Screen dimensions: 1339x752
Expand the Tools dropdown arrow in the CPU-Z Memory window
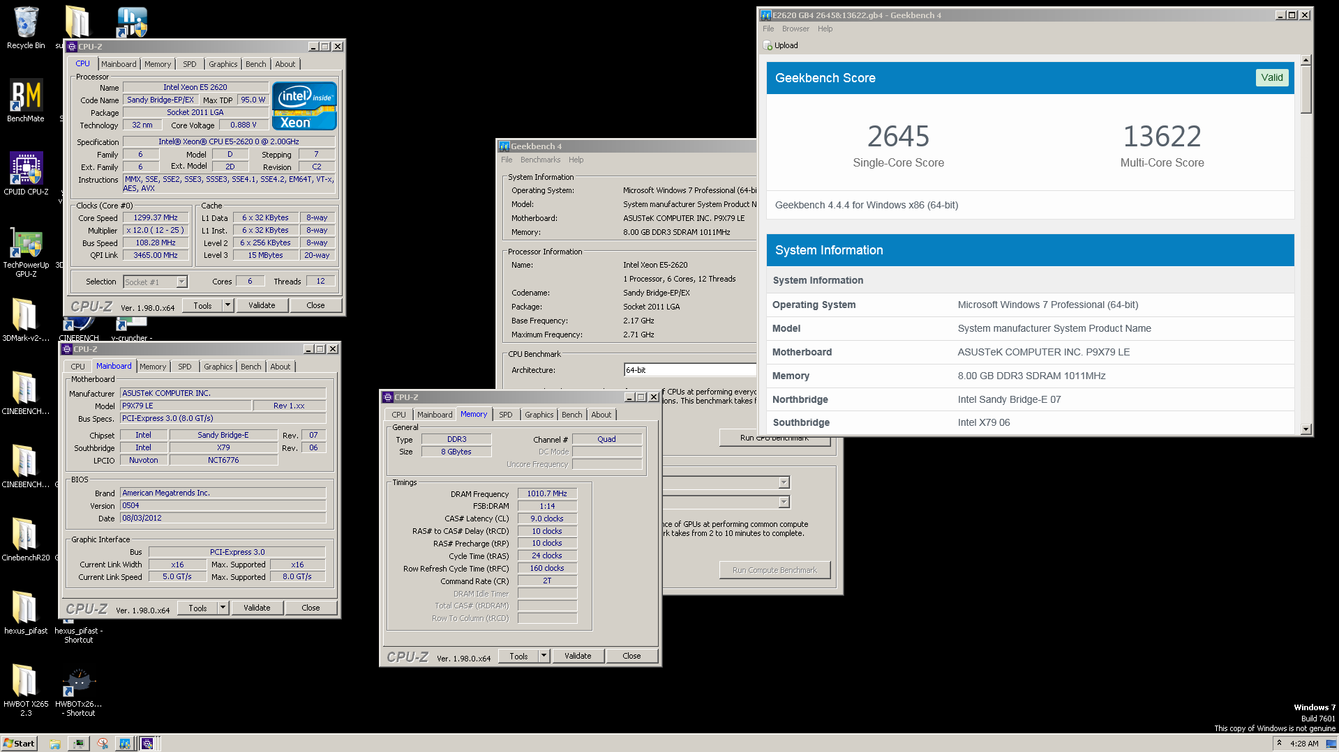point(544,656)
